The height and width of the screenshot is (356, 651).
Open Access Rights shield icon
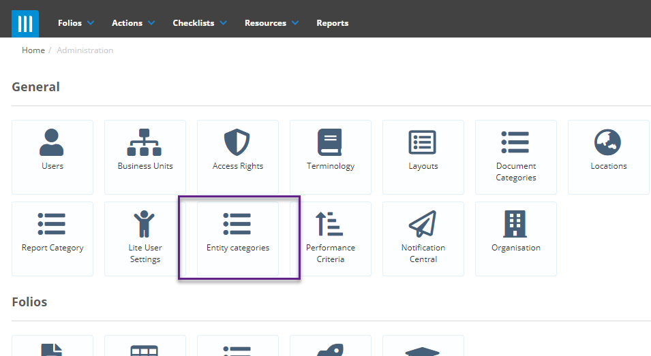(x=237, y=142)
